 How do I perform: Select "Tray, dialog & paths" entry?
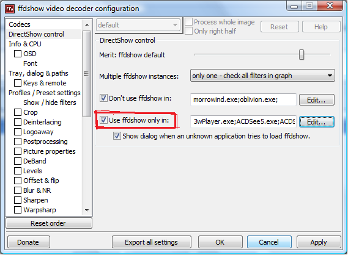click(38, 73)
